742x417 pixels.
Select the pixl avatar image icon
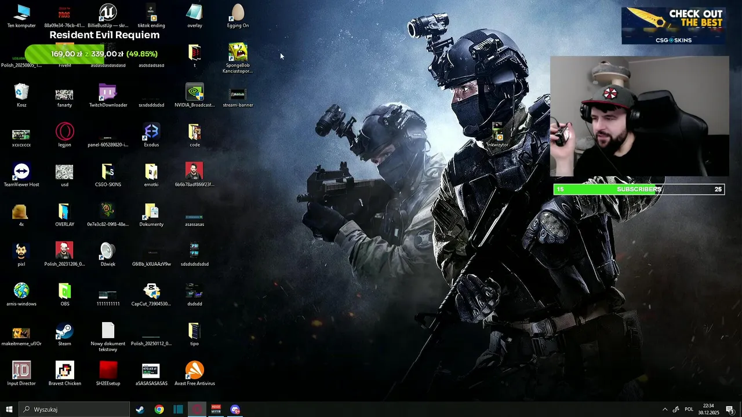coord(21,254)
